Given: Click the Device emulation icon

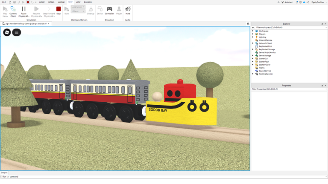Looking at the screenshot, I should tap(100, 9).
